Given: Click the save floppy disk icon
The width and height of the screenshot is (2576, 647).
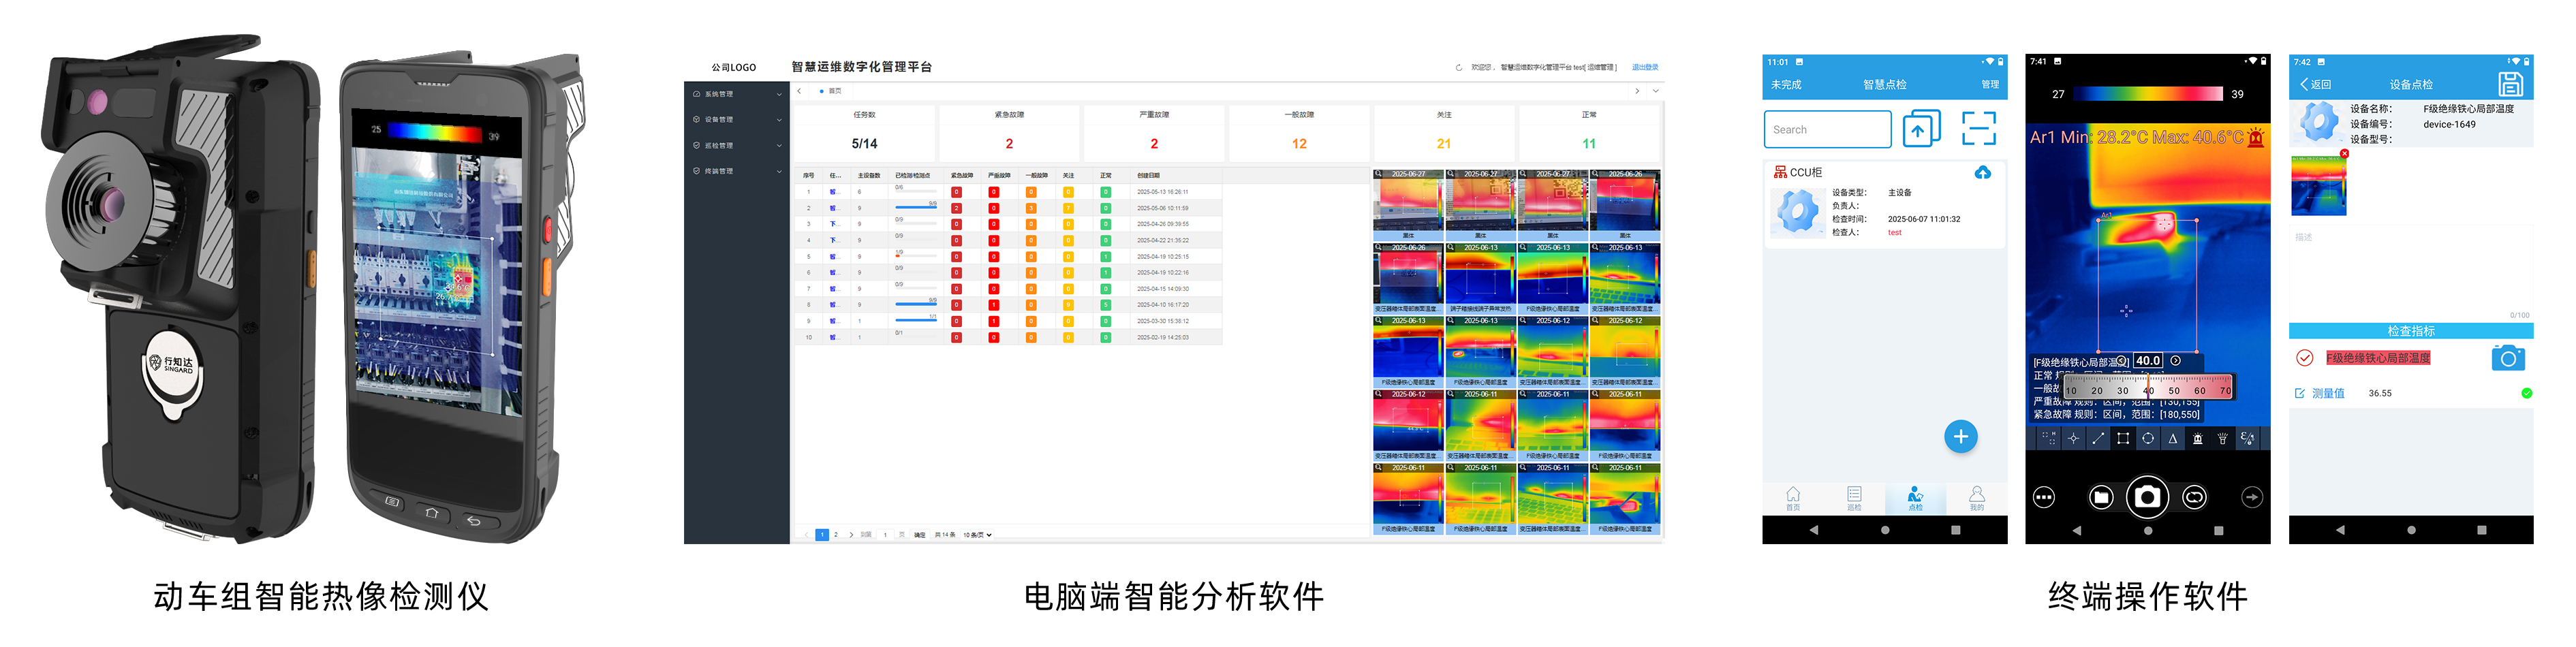Looking at the screenshot, I should [x=2509, y=84].
